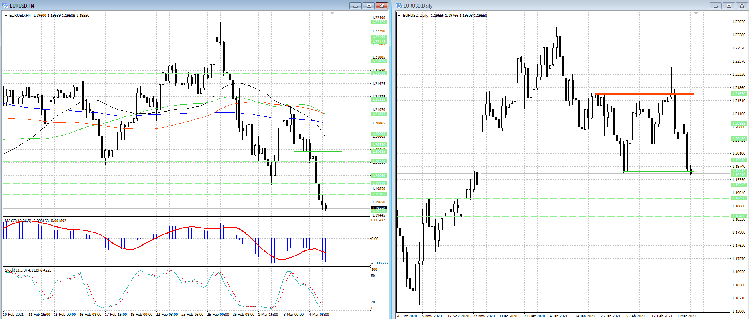
Task: Click the green 1.21005 level label on H4 axis
Action: coord(378,114)
